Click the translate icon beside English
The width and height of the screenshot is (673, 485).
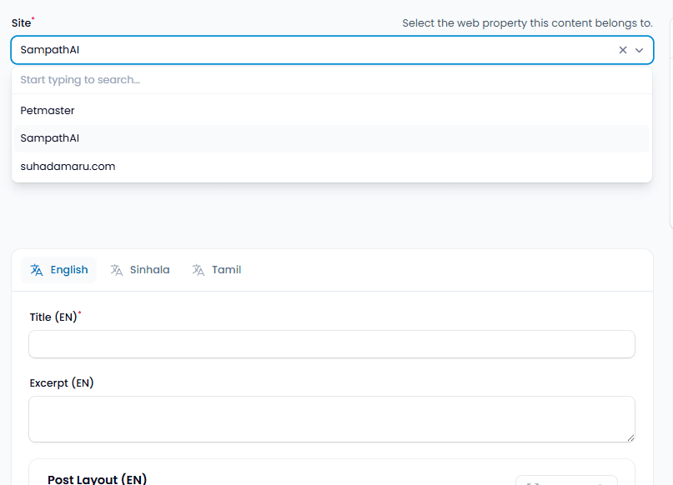[37, 270]
